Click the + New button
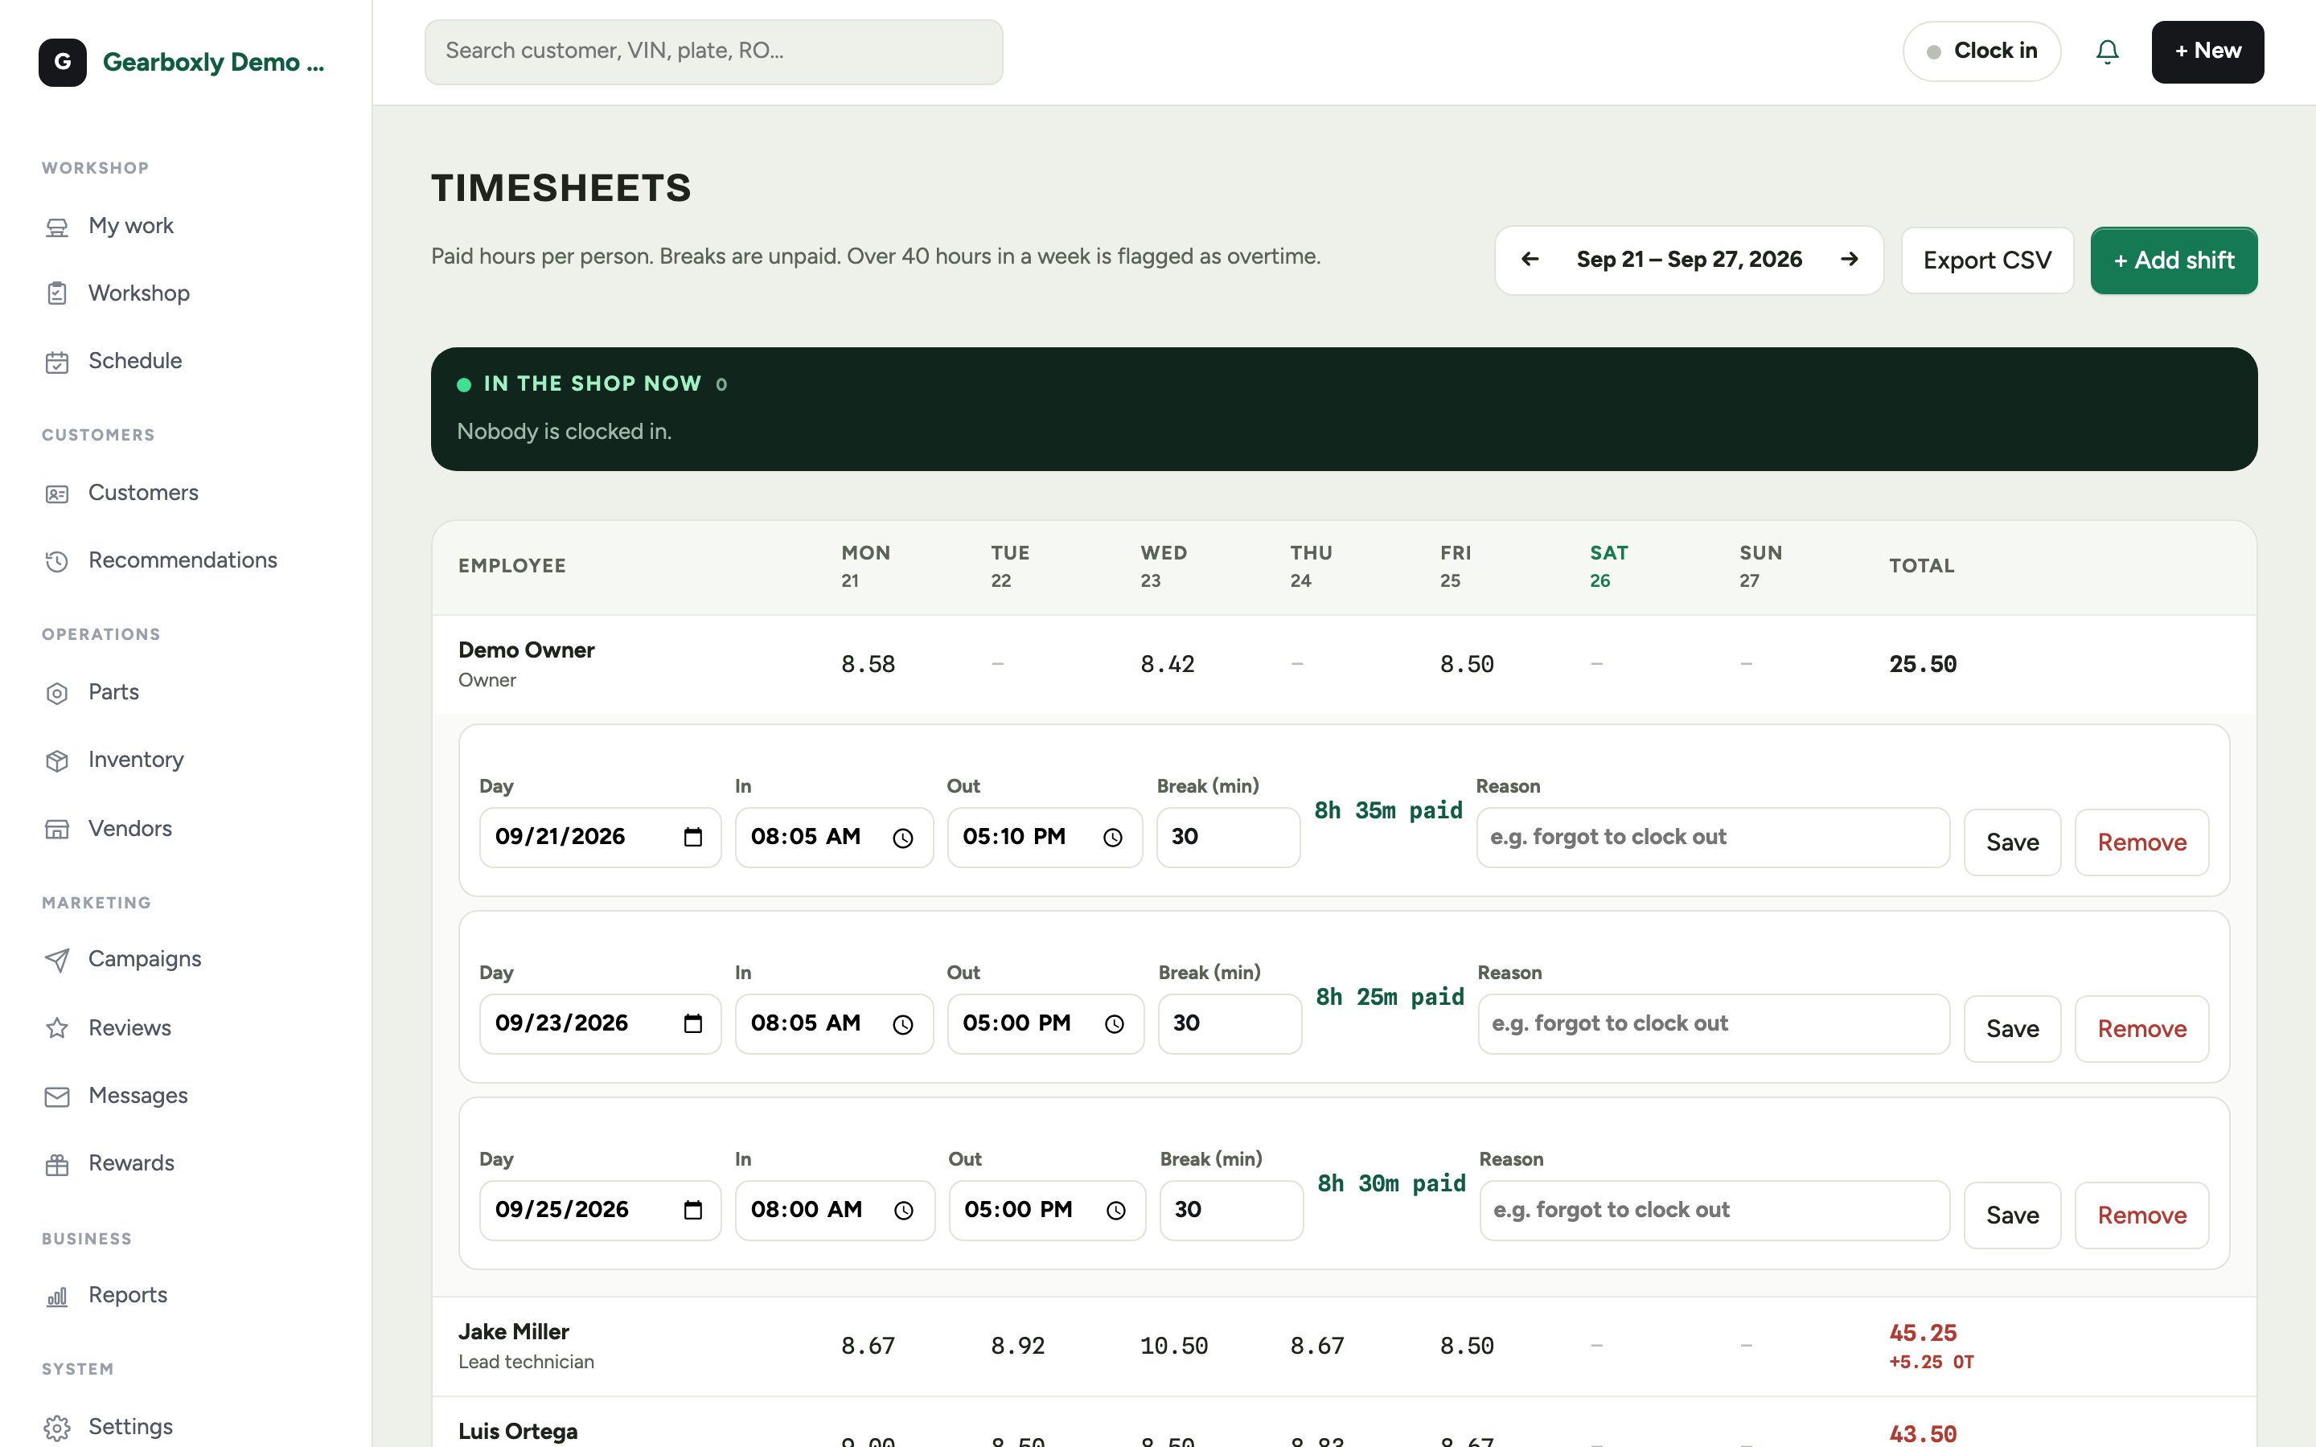2316x1447 pixels. 2207,51
